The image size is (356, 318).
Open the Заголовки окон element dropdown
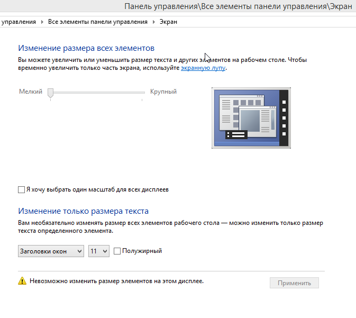coord(51,251)
